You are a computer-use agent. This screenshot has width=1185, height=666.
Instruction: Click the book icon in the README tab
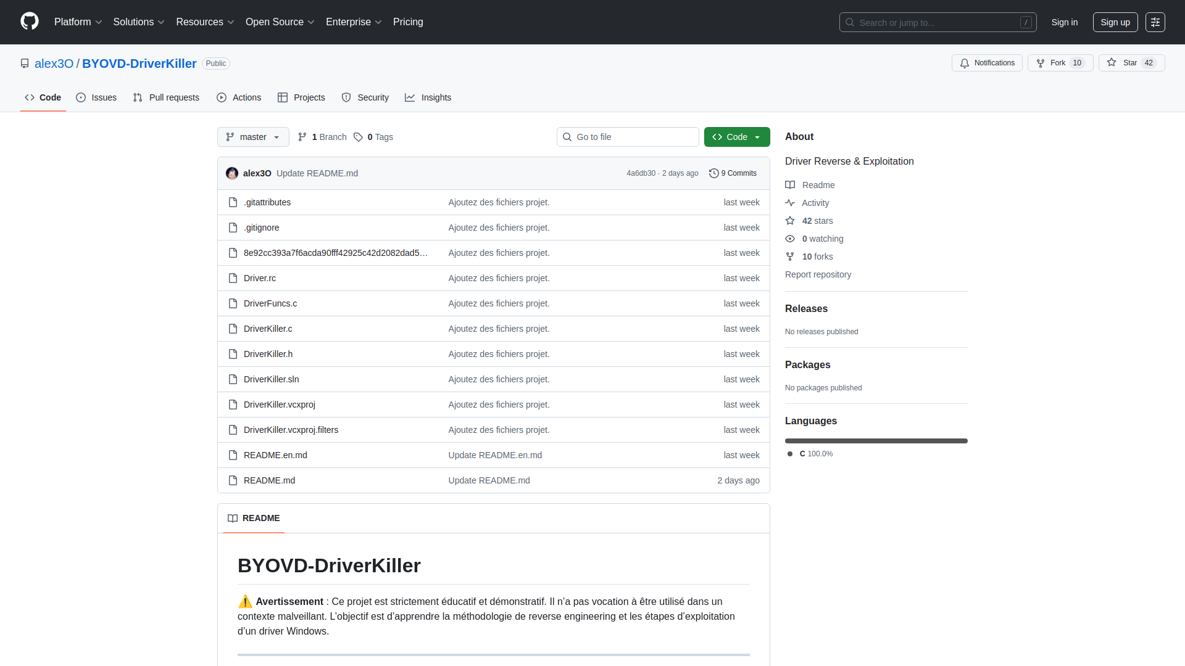click(233, 518)
